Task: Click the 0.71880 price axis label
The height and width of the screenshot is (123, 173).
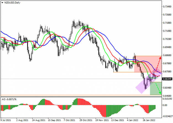Action: (x=167, y=23)
